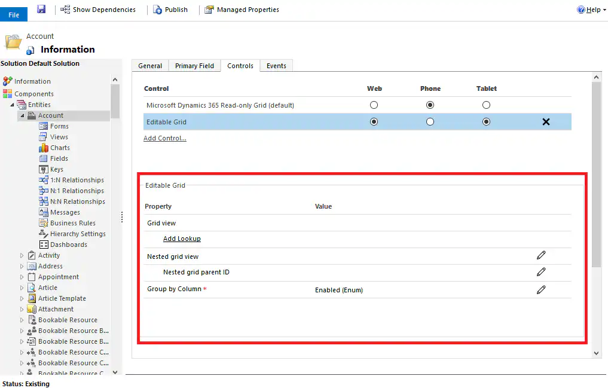
Task: Open Add Lookup for Grid view
Action: coord(182,239)
